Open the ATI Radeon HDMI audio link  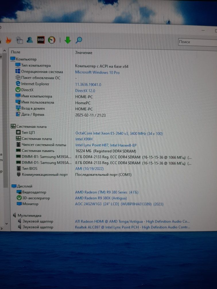132,221
